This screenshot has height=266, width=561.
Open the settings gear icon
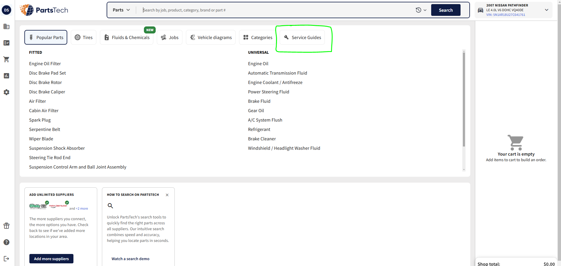(x=6, y=92)
